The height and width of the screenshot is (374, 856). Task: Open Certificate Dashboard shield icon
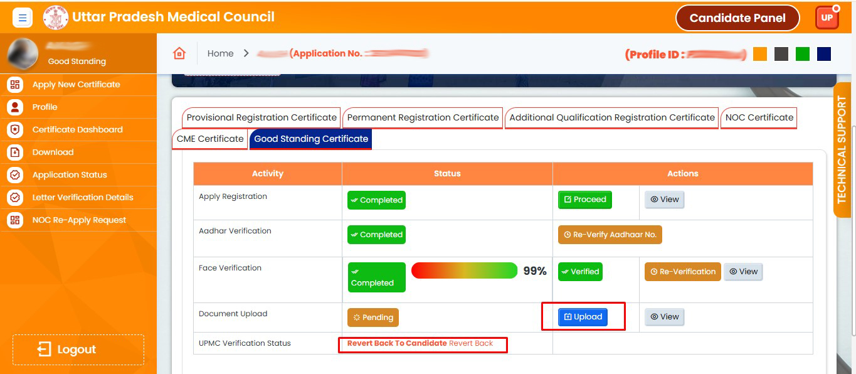coord(15,130)
